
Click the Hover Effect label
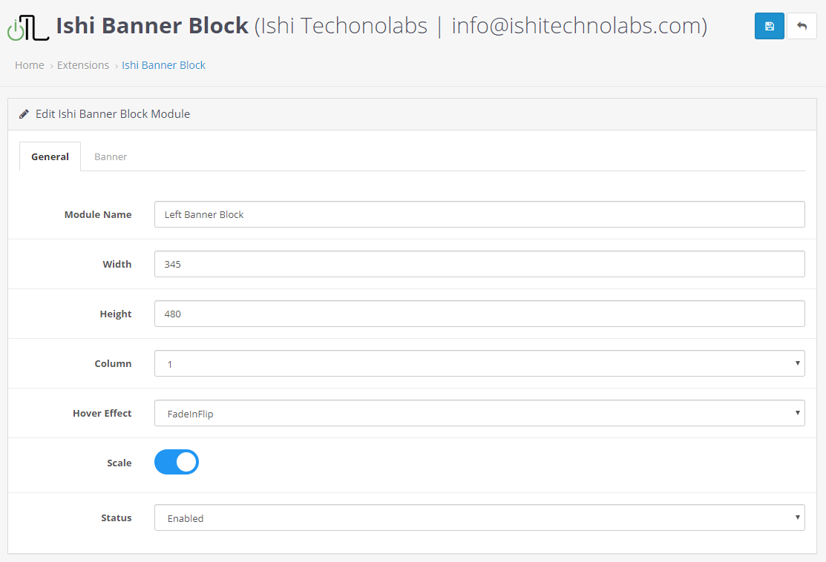(102, 413)
